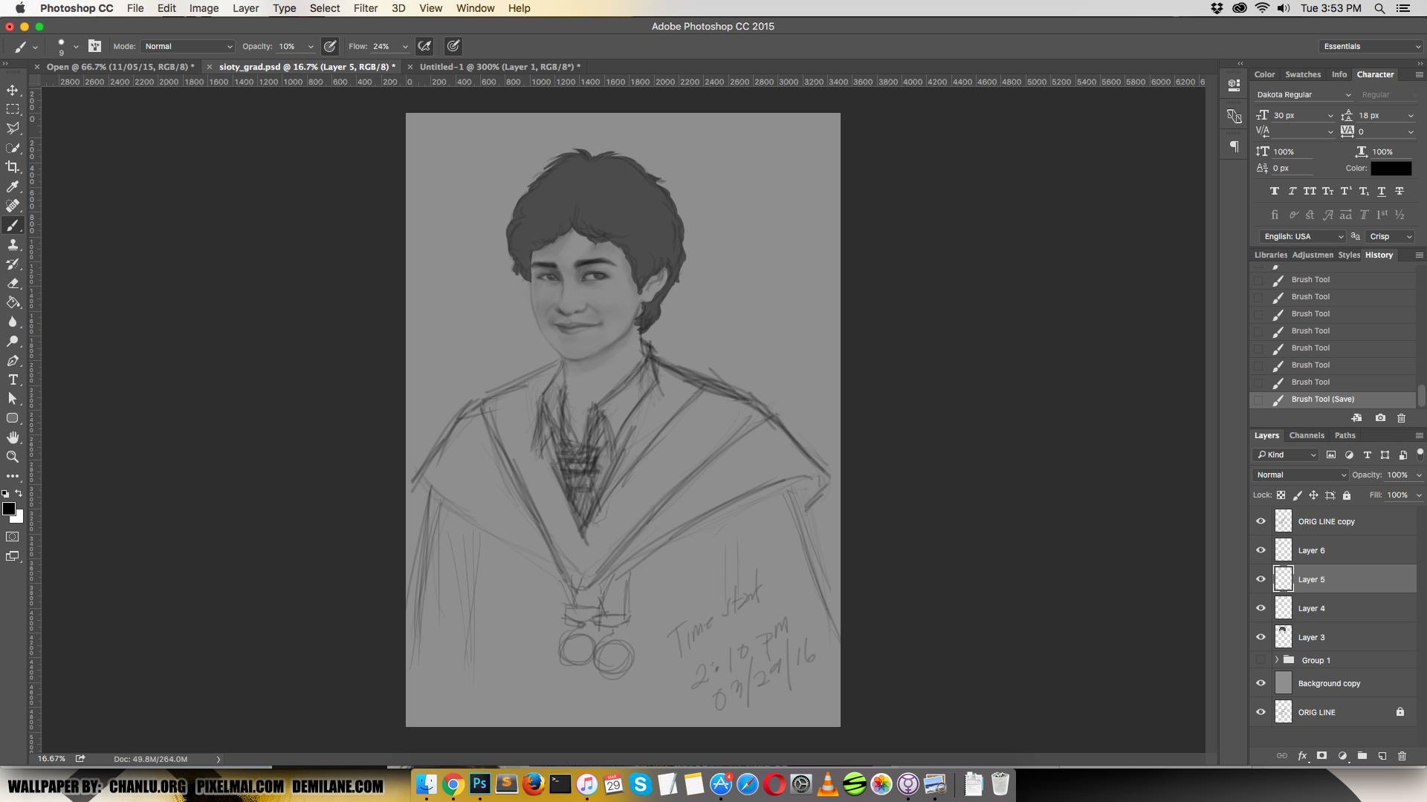Select the Pen tool
Screen dimensions: 1427x802
tap(13, 360)
